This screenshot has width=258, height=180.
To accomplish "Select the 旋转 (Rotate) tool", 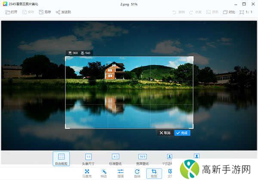I will click(137, 173).
